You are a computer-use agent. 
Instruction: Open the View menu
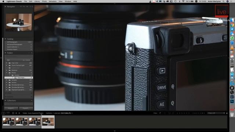point(61,1)
